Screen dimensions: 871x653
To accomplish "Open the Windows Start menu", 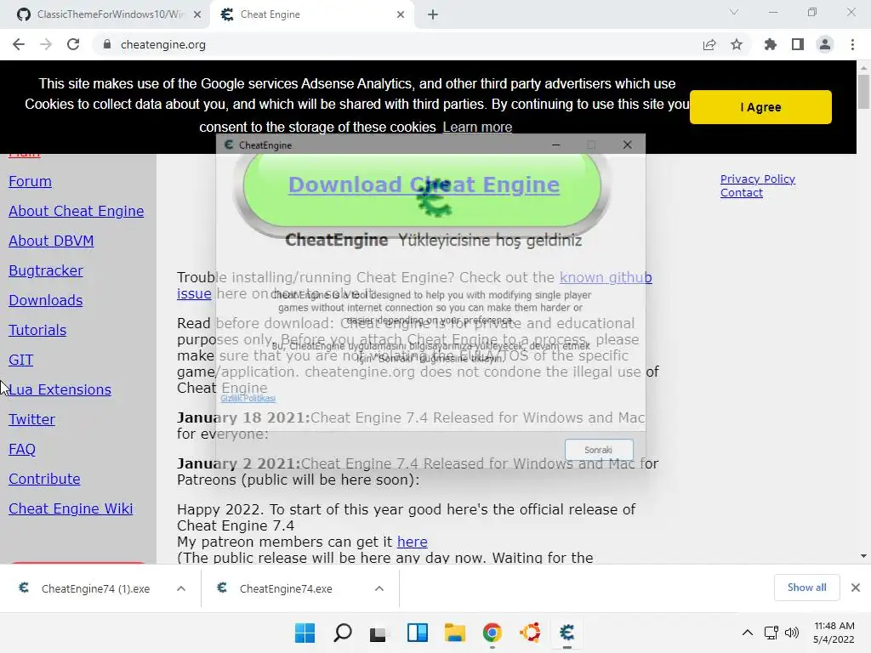I will point(305,633).
